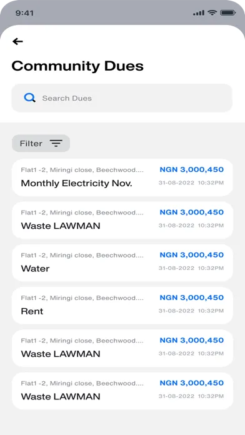Viewport: 245px width, 435px height.
Task: Tap the battery status icon
Action: pyautogui.click(x=227, y=12)
